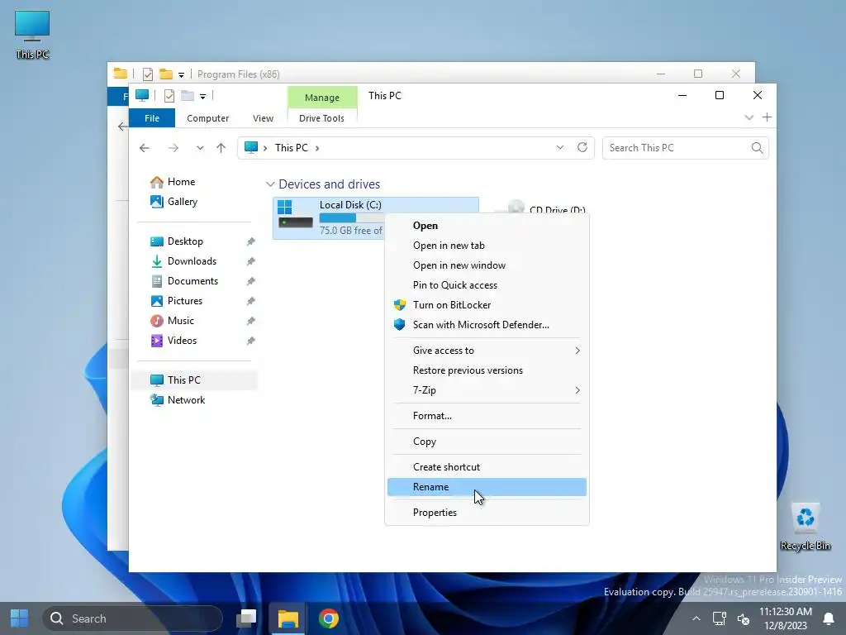Add a new tab with plus icon

pyautogui.click(x=767, y=117)
